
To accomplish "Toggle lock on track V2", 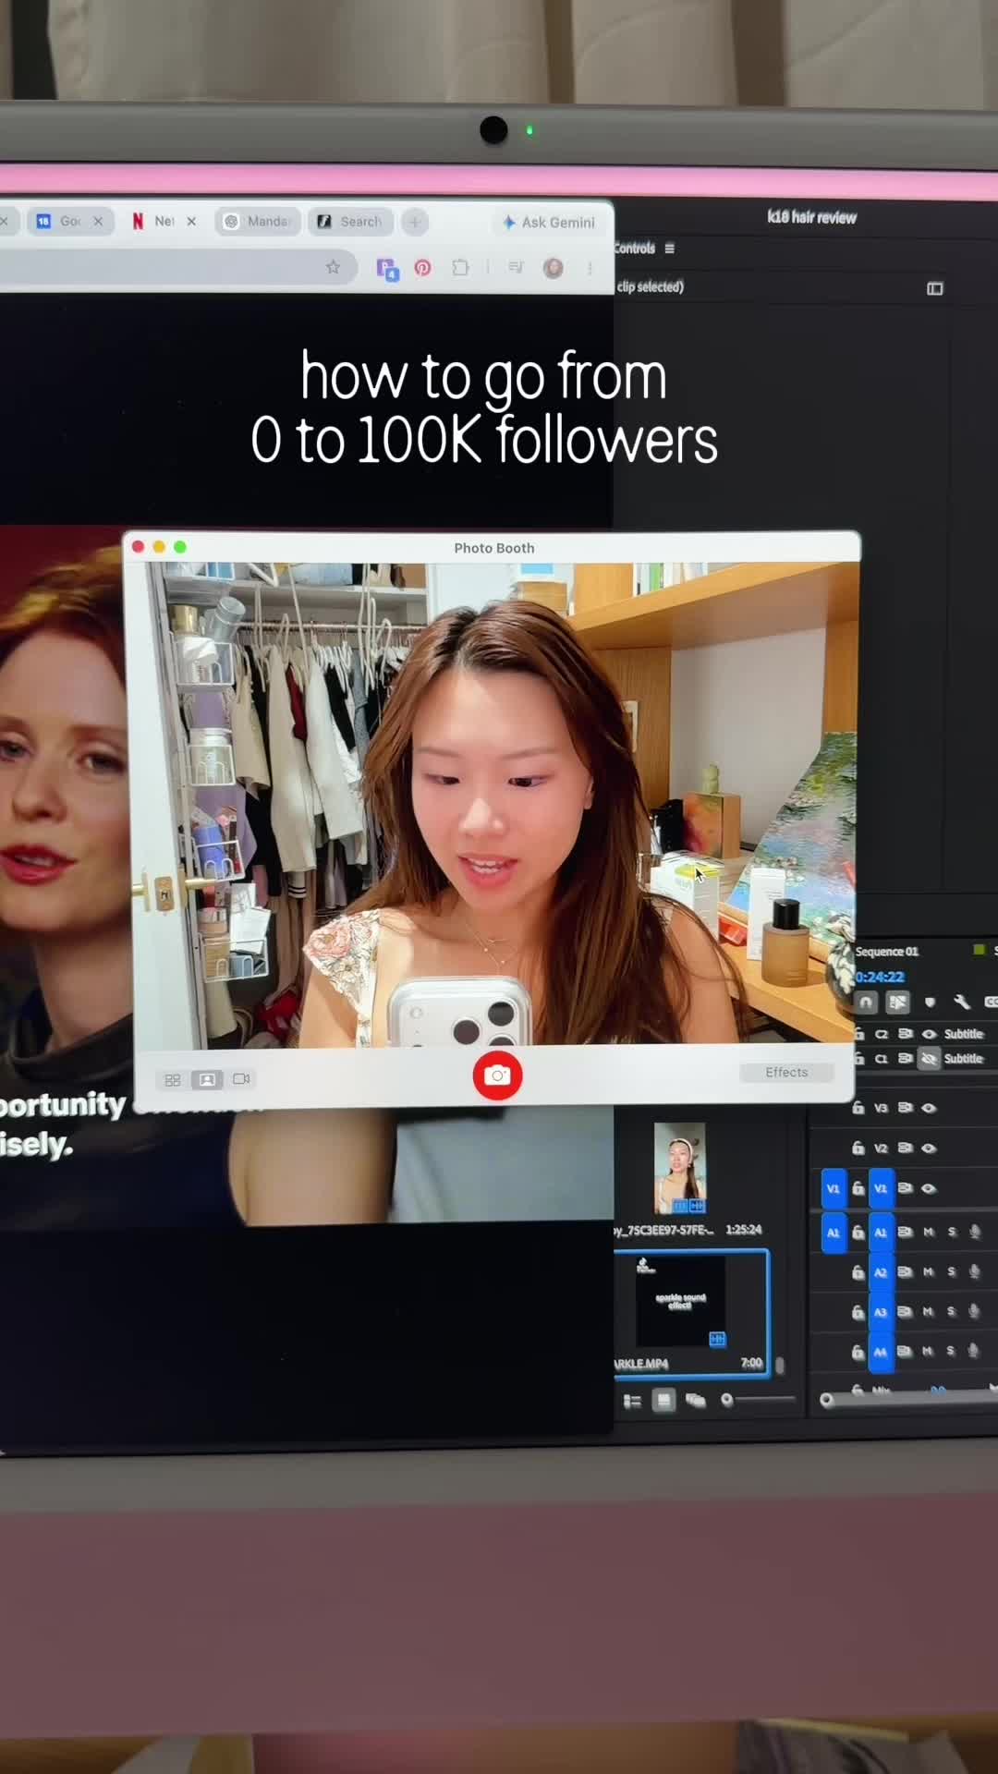I will [858, 1148].
